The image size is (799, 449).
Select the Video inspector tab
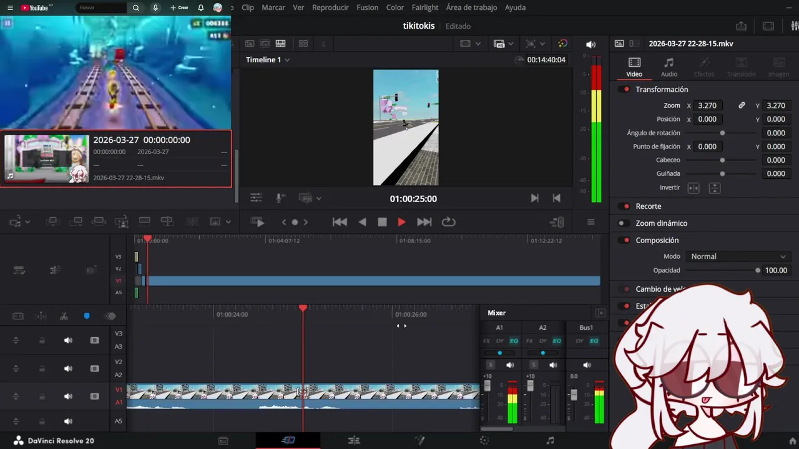point(634,67)
